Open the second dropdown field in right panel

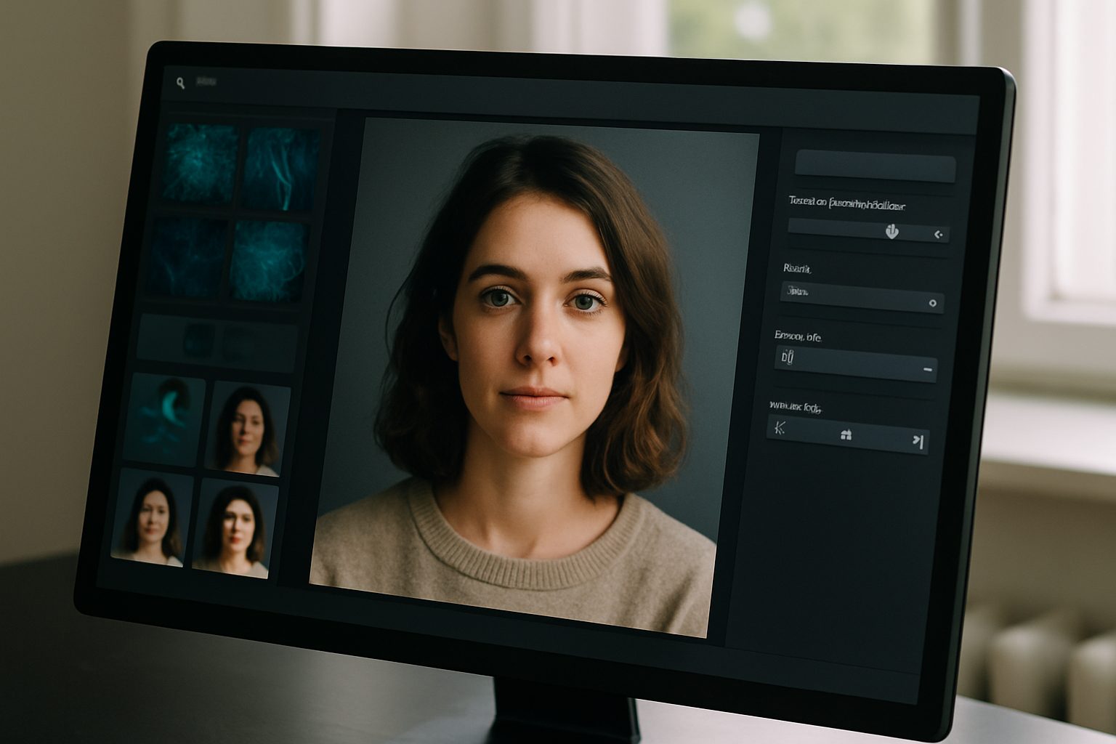pos(862,298)
